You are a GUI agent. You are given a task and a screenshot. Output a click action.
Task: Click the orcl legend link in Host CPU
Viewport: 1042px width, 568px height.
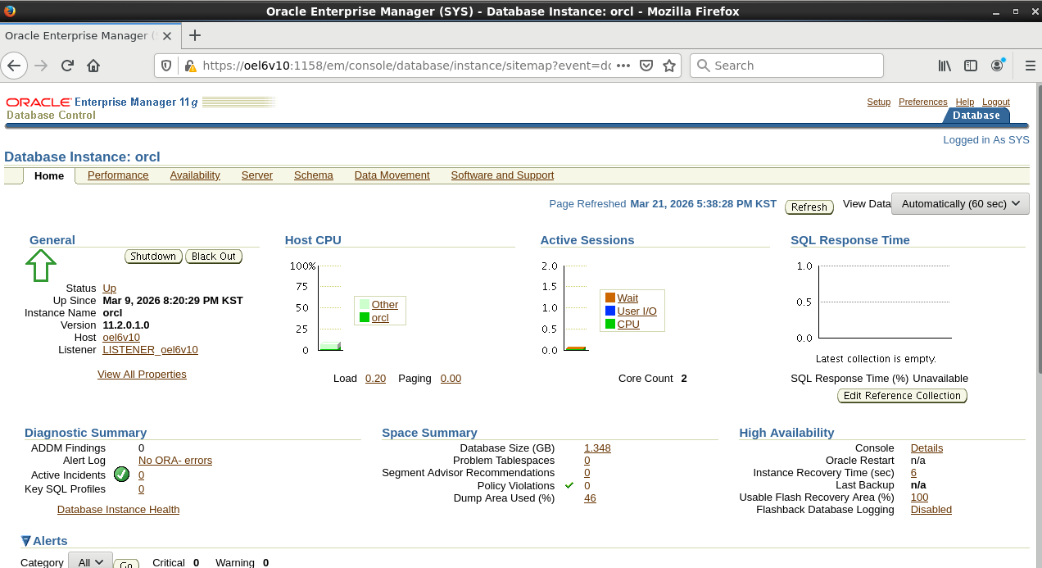click(x=380, y=318)
